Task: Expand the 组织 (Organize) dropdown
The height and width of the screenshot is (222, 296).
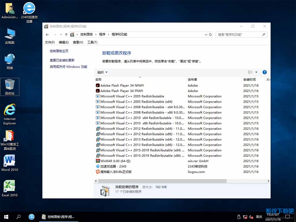Action: 102,72
